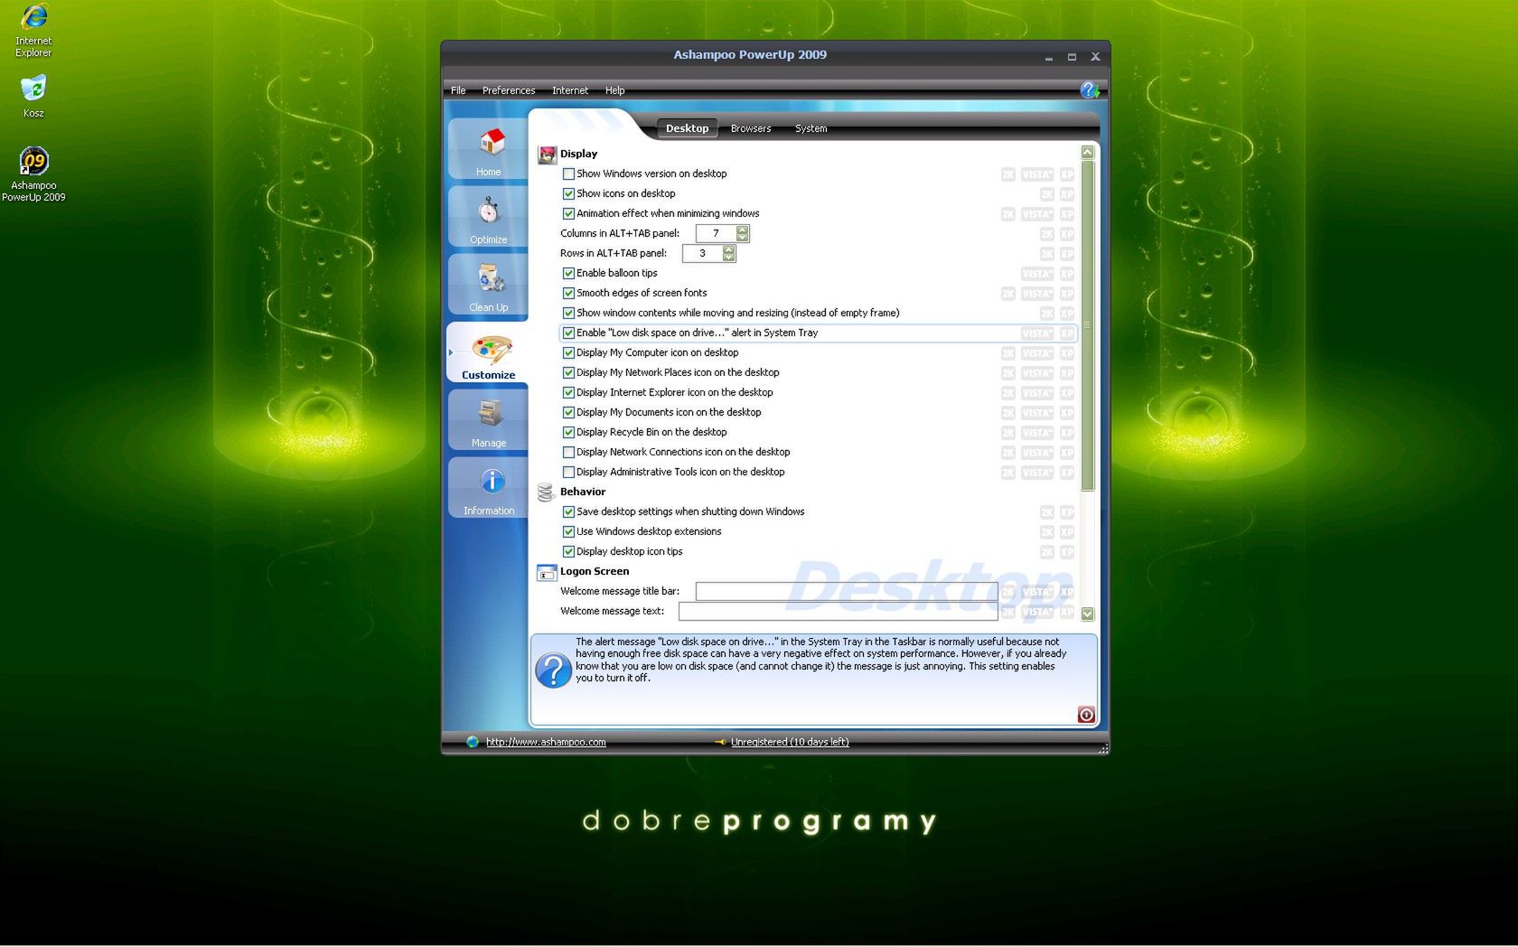Toggle Display desktop icon tips
The image size is (1518, 947).
click(x=568, y=551)
